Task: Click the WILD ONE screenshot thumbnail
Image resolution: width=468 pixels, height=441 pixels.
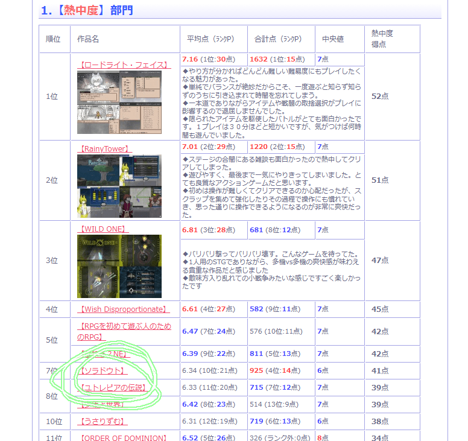Action: tap(119, 266)
